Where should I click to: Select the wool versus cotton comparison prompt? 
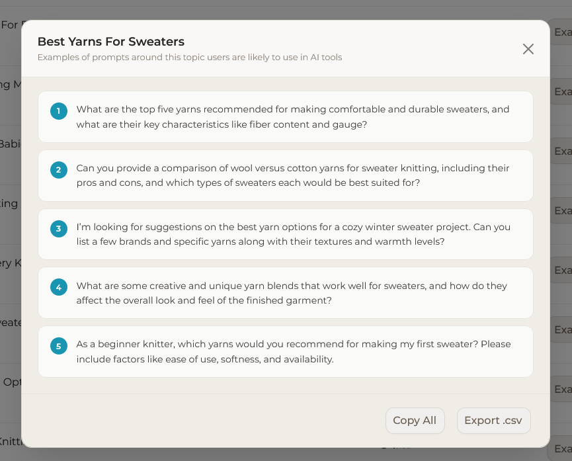tap(293, 176)
